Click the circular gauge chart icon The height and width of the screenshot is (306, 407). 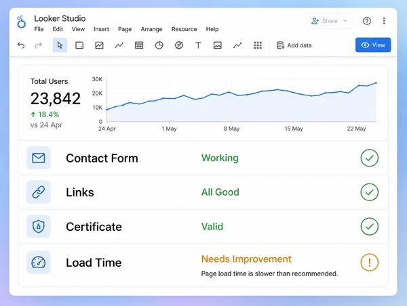[179, 45]
